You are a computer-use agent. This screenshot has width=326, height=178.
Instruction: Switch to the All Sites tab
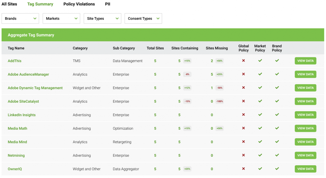click(9, 4)
